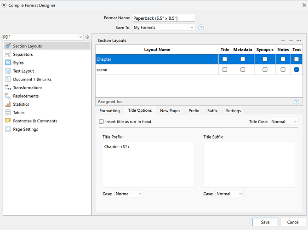Open Title Prefix Case dropdown
The height and width of the screenshot is (230, 308).
128,194
